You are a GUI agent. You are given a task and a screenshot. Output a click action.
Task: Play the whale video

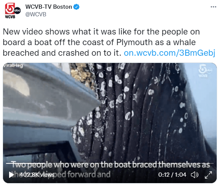(x=11, y=175)
